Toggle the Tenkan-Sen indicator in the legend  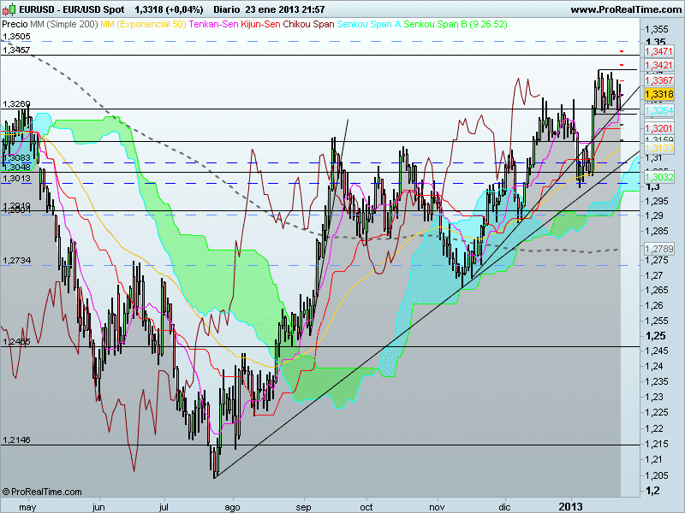(x=214, y=25)
